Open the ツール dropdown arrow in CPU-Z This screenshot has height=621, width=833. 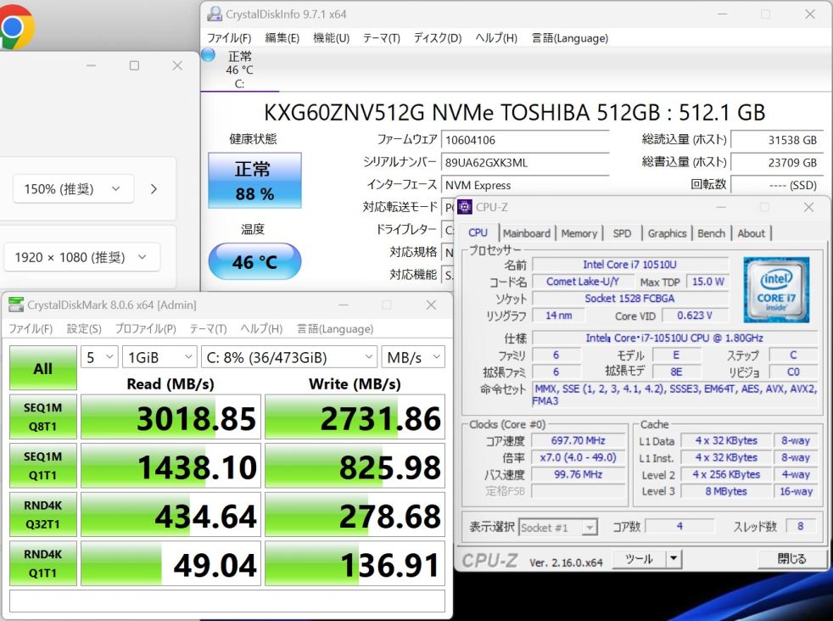[674, 559]
